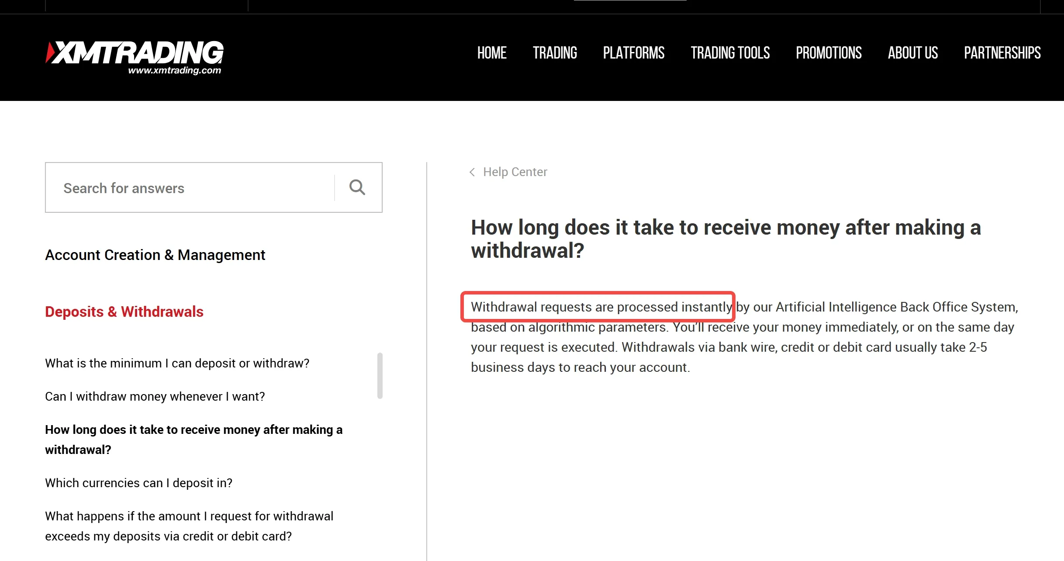Screen dimensions: 1064x561
Task: Open the HOME menu item
Action: pos(491,53)
